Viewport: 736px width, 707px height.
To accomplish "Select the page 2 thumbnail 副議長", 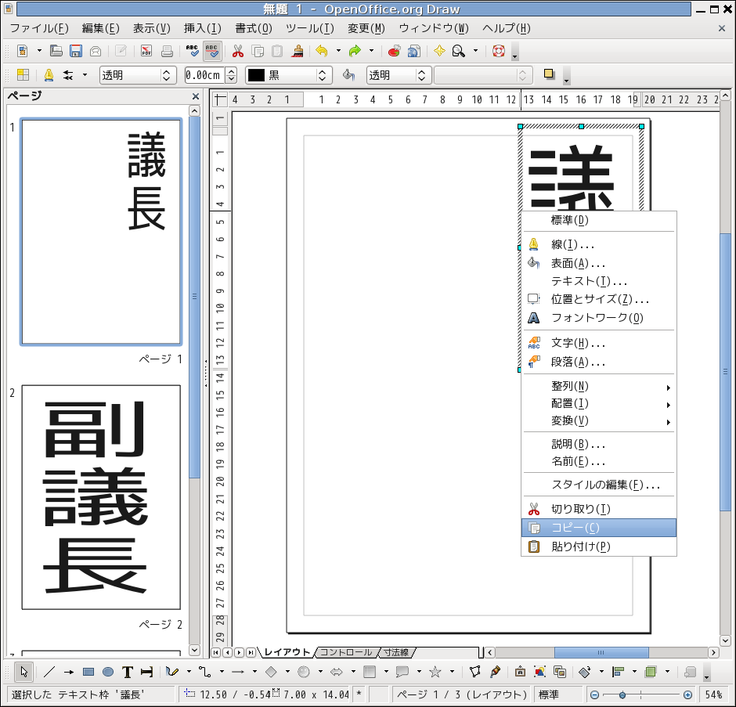I will [x=101, y=497].
